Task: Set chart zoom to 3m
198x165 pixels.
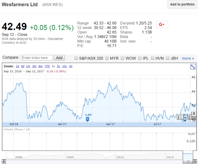Action: [34, 66]
